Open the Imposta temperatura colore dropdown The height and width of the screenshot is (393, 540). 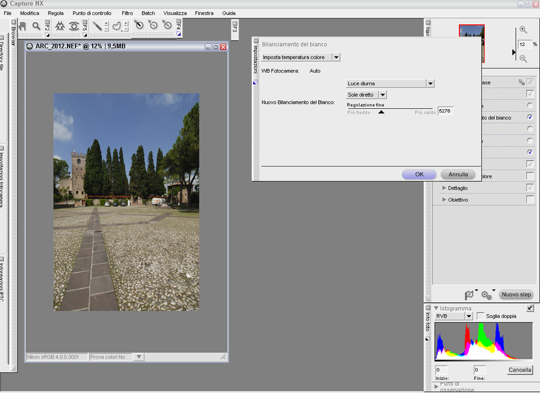(x=336, y=57)
